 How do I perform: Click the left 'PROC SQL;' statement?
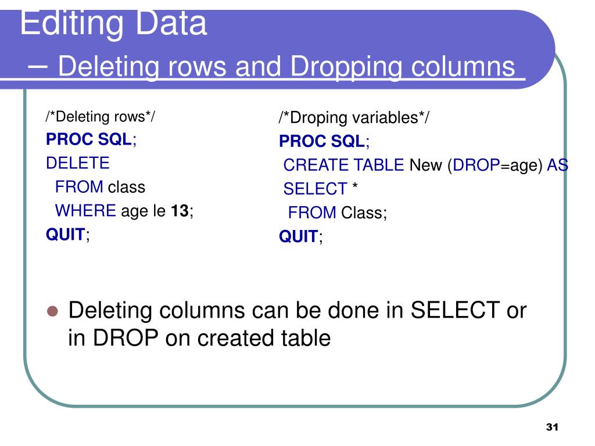tap(91, 139)
